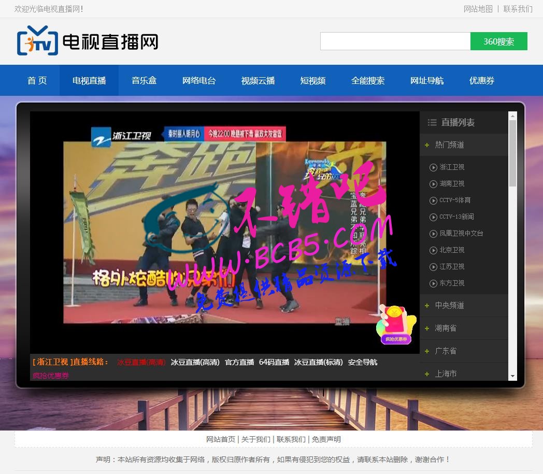The width and height of the screenshot is (543, 474).
Task: Click play icon beside 湖南卫视 channel
Action: click(x=433, y=184)
